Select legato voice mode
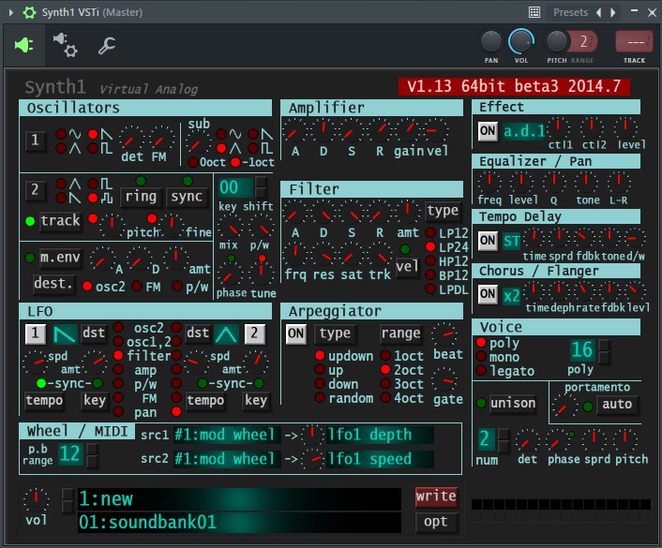 pyautogui.click(x=481, y=370)
